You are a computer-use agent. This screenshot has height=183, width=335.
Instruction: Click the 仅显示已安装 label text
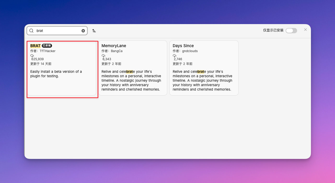coord(273,30)
